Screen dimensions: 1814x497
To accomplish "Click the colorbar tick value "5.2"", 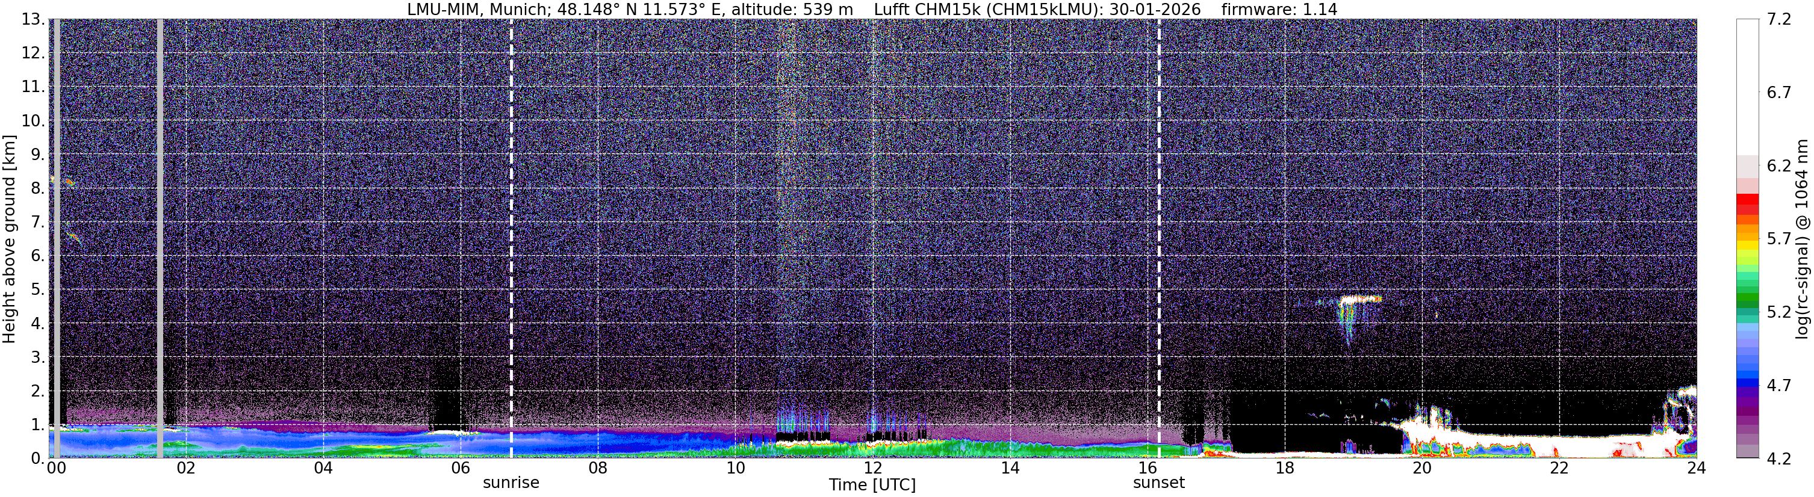I will click(x=1779, y=312).
